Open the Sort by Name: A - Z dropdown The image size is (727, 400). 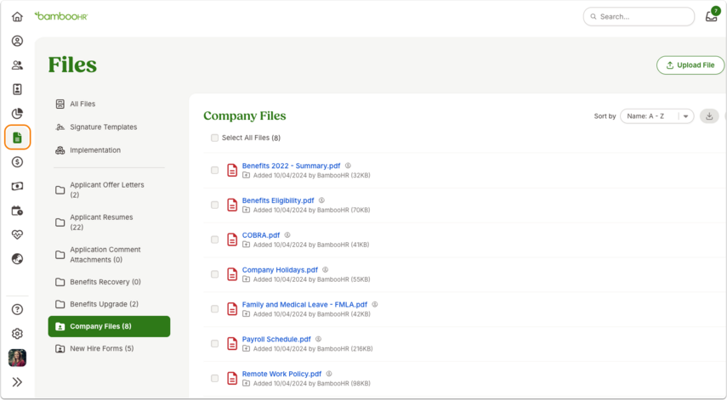coord(656,116)
